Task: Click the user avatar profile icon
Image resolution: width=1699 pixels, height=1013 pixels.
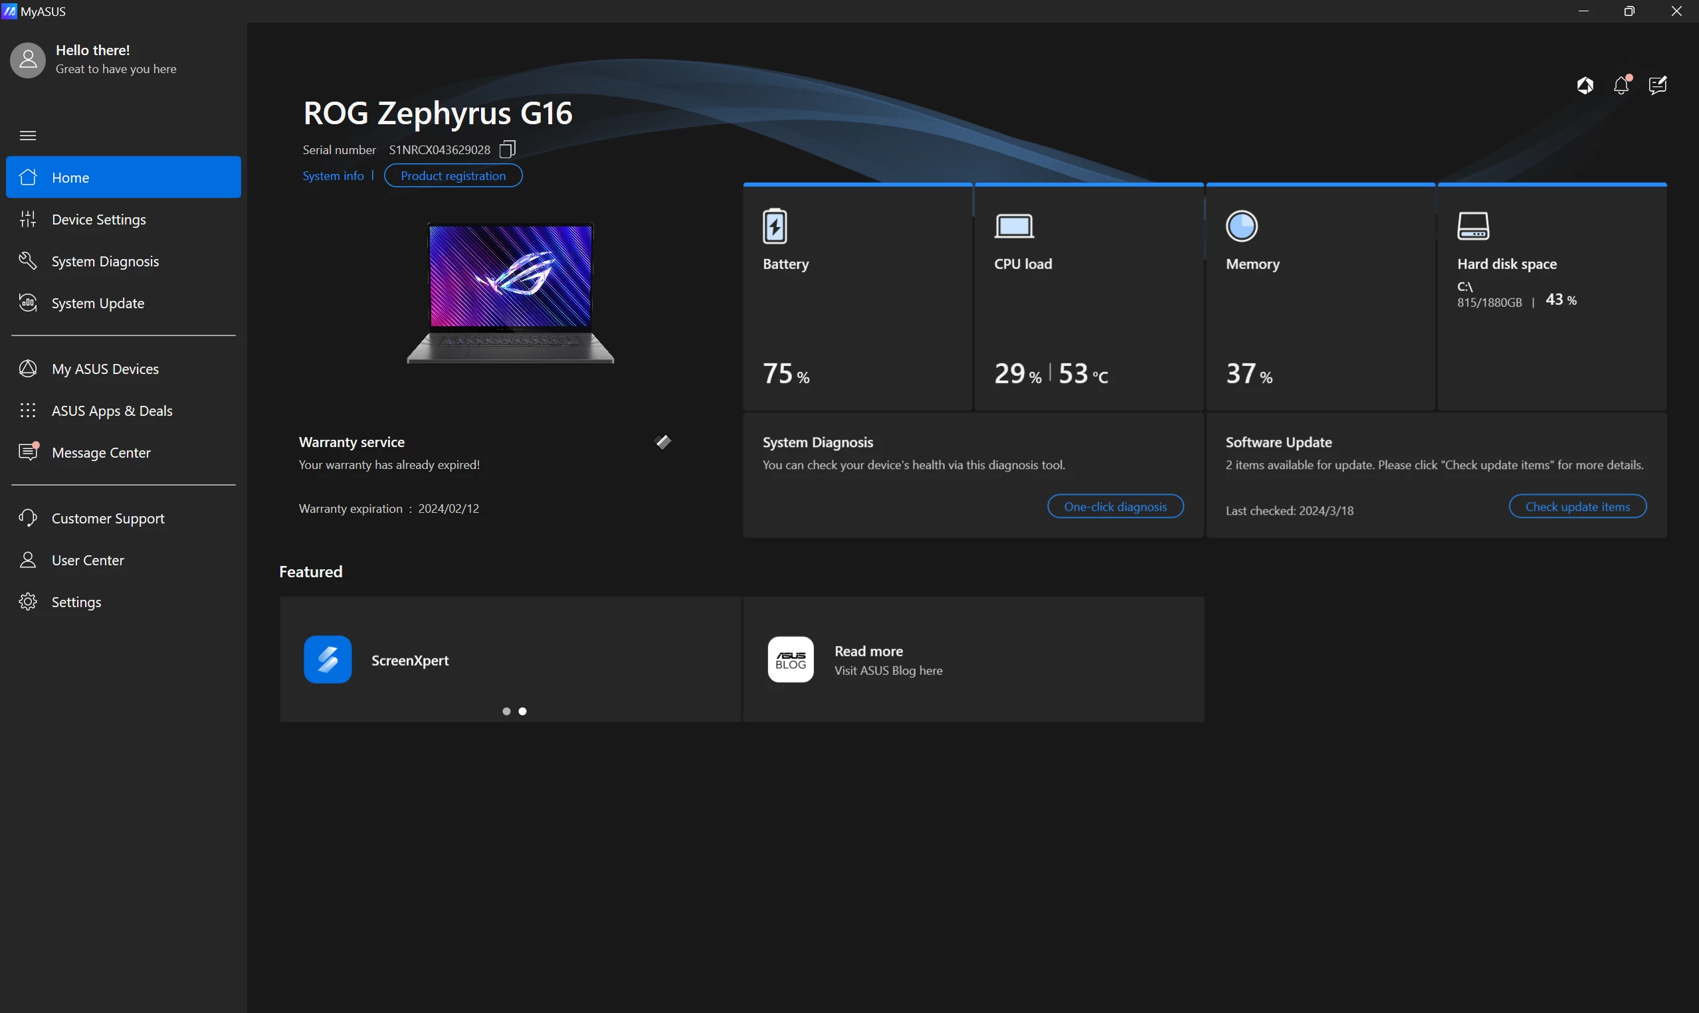Action: pyautogui.click(x=28, y=60)
